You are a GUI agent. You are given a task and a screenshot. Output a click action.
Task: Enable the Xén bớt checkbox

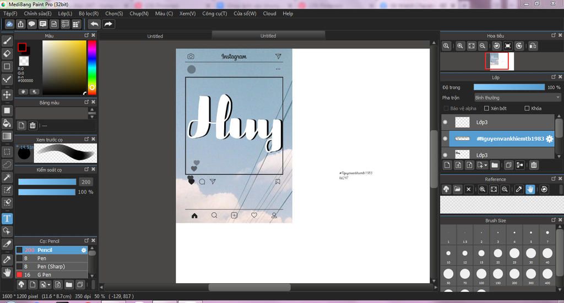click(487, 108)
